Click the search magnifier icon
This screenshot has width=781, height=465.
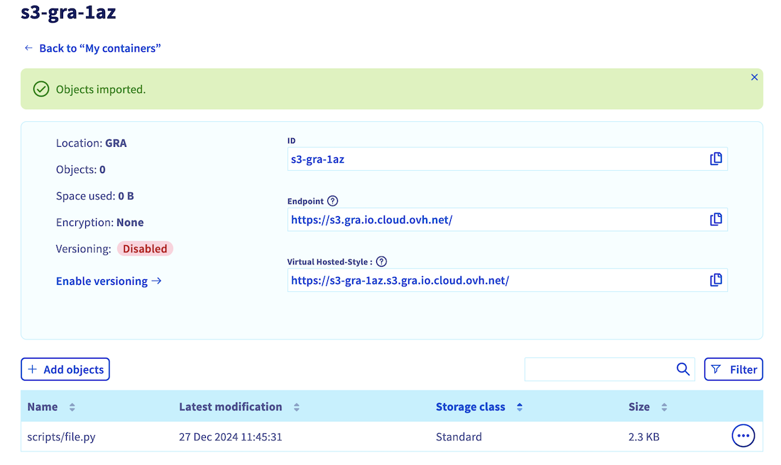pos(682,369)
